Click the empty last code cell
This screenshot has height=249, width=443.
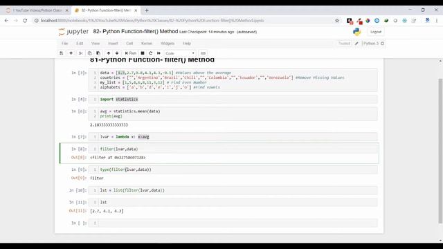click(233, 223)
